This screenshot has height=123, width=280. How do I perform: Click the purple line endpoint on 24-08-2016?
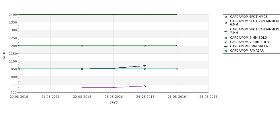(145, 86)
